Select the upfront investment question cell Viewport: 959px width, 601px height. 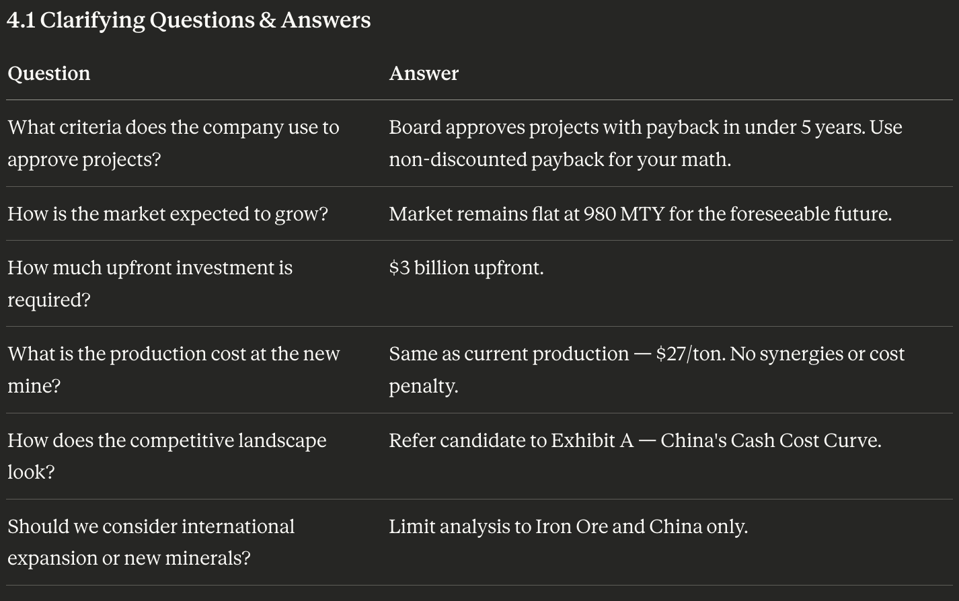tap(150, 284)
